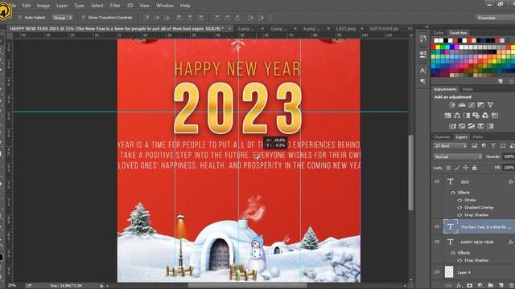Add a layer mask
This screenshot has height=289, width=515.
tap(470, 286)
